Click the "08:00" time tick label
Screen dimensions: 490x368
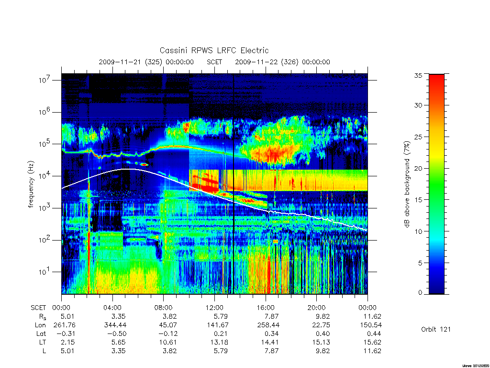pos(164,308)
